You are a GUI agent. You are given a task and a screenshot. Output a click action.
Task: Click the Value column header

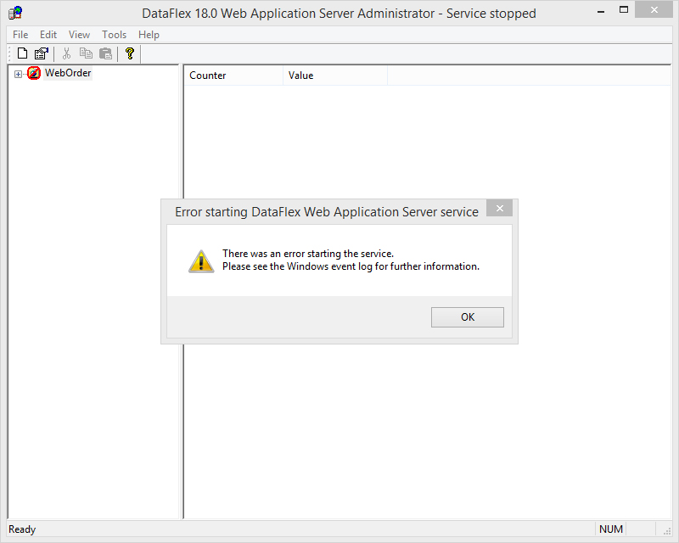click(335, 76)
